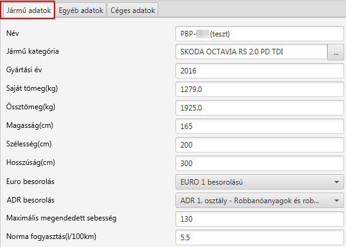The image size is (346, 247).
Task: Expand the ADR besorolás dropdown
Action: [259, 201]
